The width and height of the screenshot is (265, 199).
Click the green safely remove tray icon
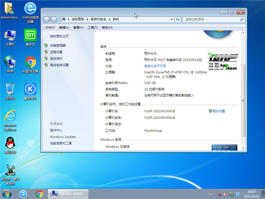coord(231,194)
